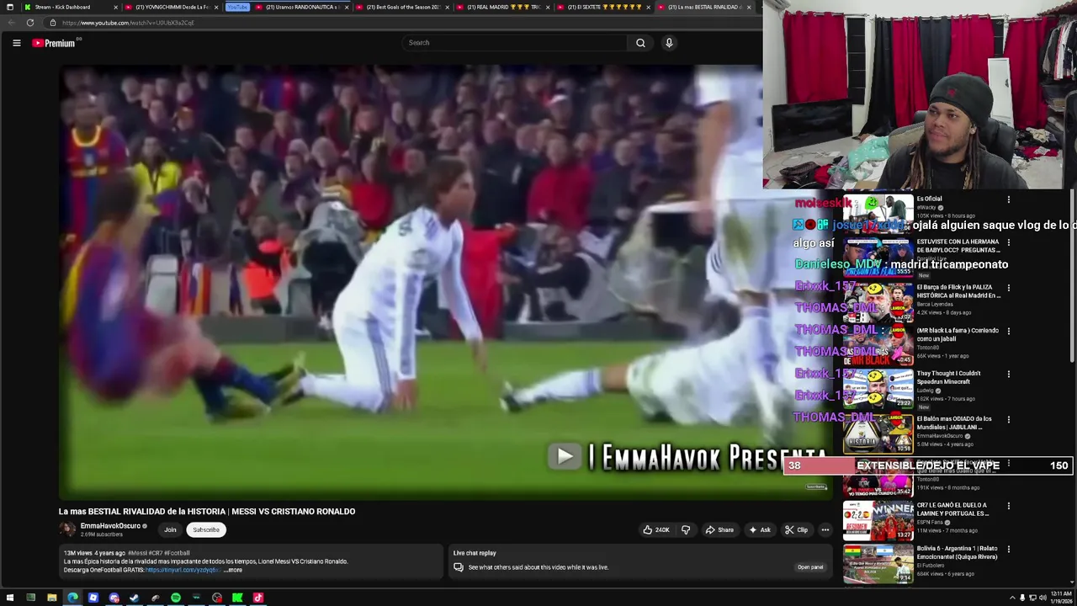Click the YouTube Premium logo

coord(54,43)
